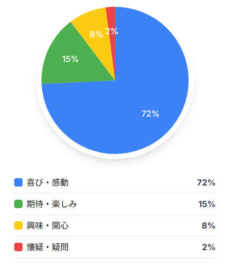The height and width of the screenshot is (268, 227).
Task: Click the 8% value in legend row
Action: pyautogui.click(x=209, y=225)
